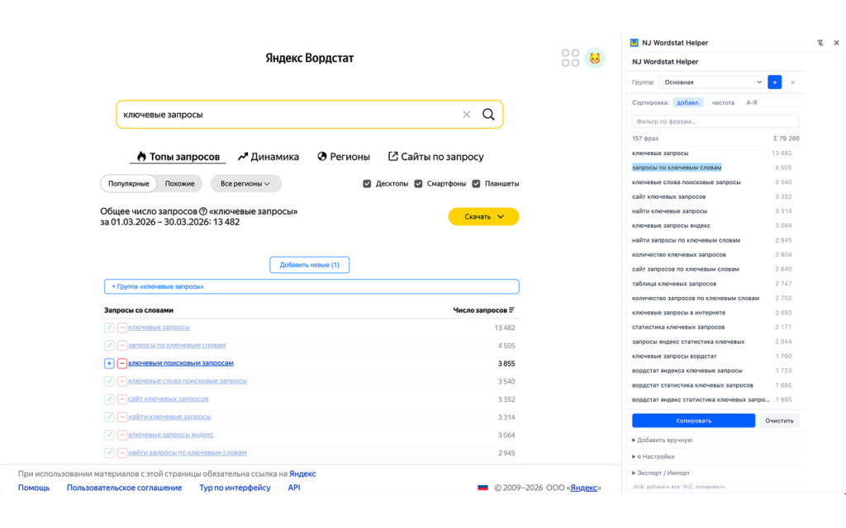Screen dimensions: 846x528
Task: Click the cat avatar profile icon
Action: click(595, 59)
